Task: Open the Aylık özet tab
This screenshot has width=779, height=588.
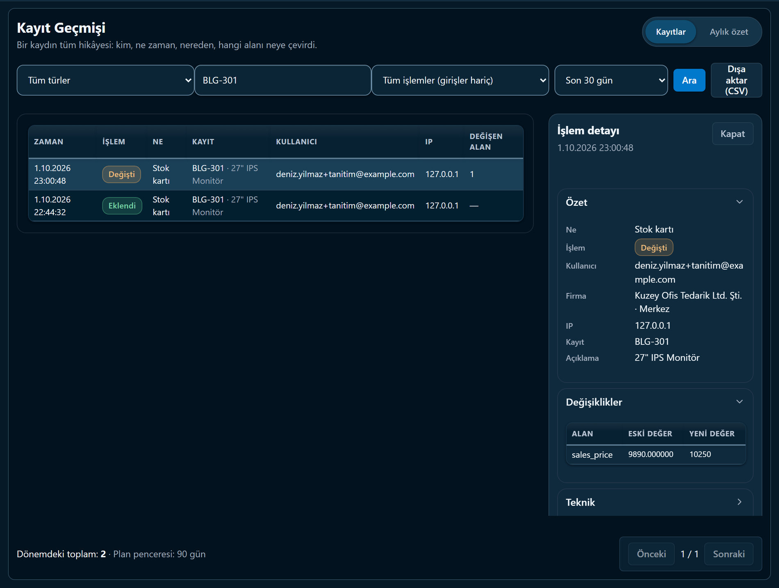Action: [729, 32]
